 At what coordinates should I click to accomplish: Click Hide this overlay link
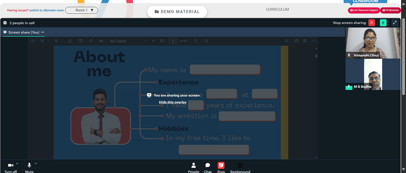click(173, 102)
